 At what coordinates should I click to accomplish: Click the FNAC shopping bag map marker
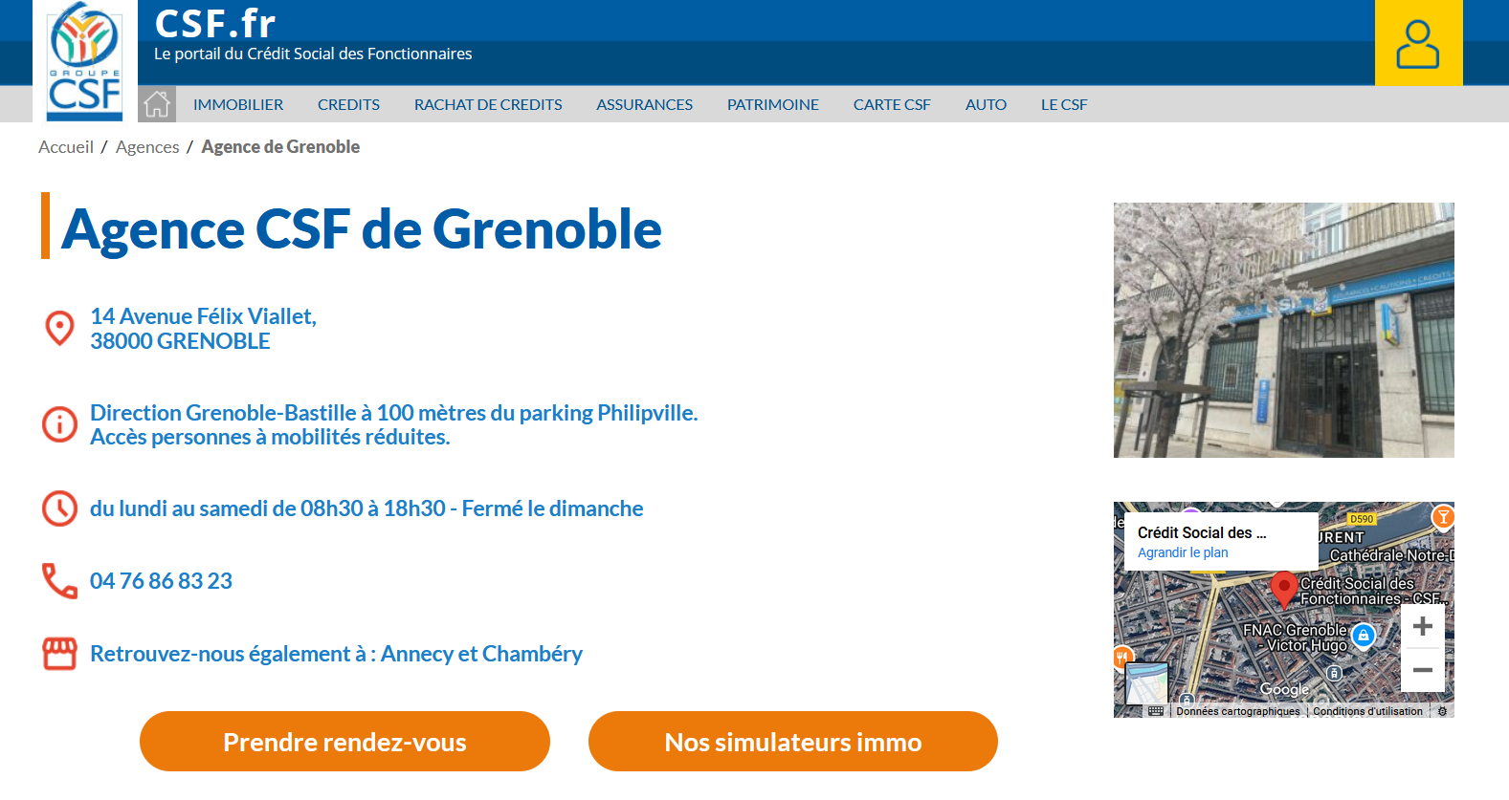pos(1364,635)
